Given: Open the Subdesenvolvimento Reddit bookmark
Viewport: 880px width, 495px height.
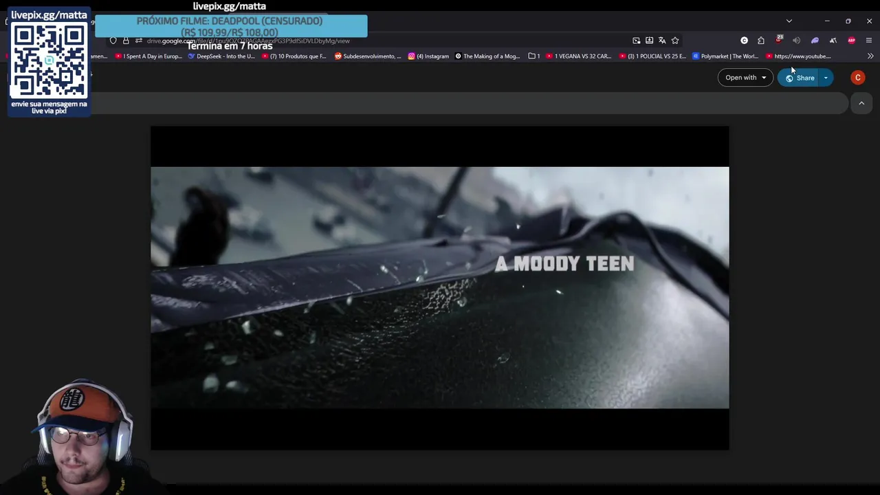Looking at the screenshot, I should pos(368,56).
